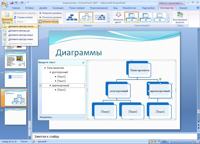Click the Reset Graphic (Восстановить рисунок) icon
The height and width of the screenshot is (144, 200).
point(180,18)
